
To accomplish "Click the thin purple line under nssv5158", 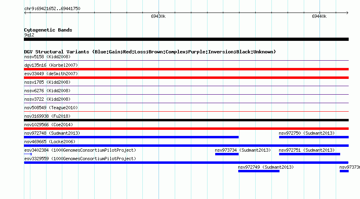I will pos(186,61).
